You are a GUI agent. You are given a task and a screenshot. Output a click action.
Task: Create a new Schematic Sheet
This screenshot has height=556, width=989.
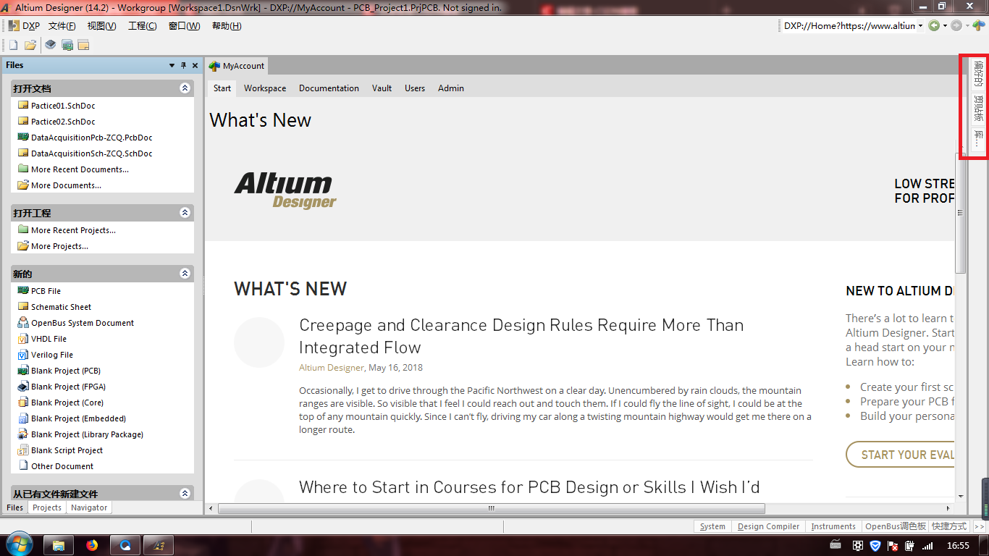click(x=61, y=307)
